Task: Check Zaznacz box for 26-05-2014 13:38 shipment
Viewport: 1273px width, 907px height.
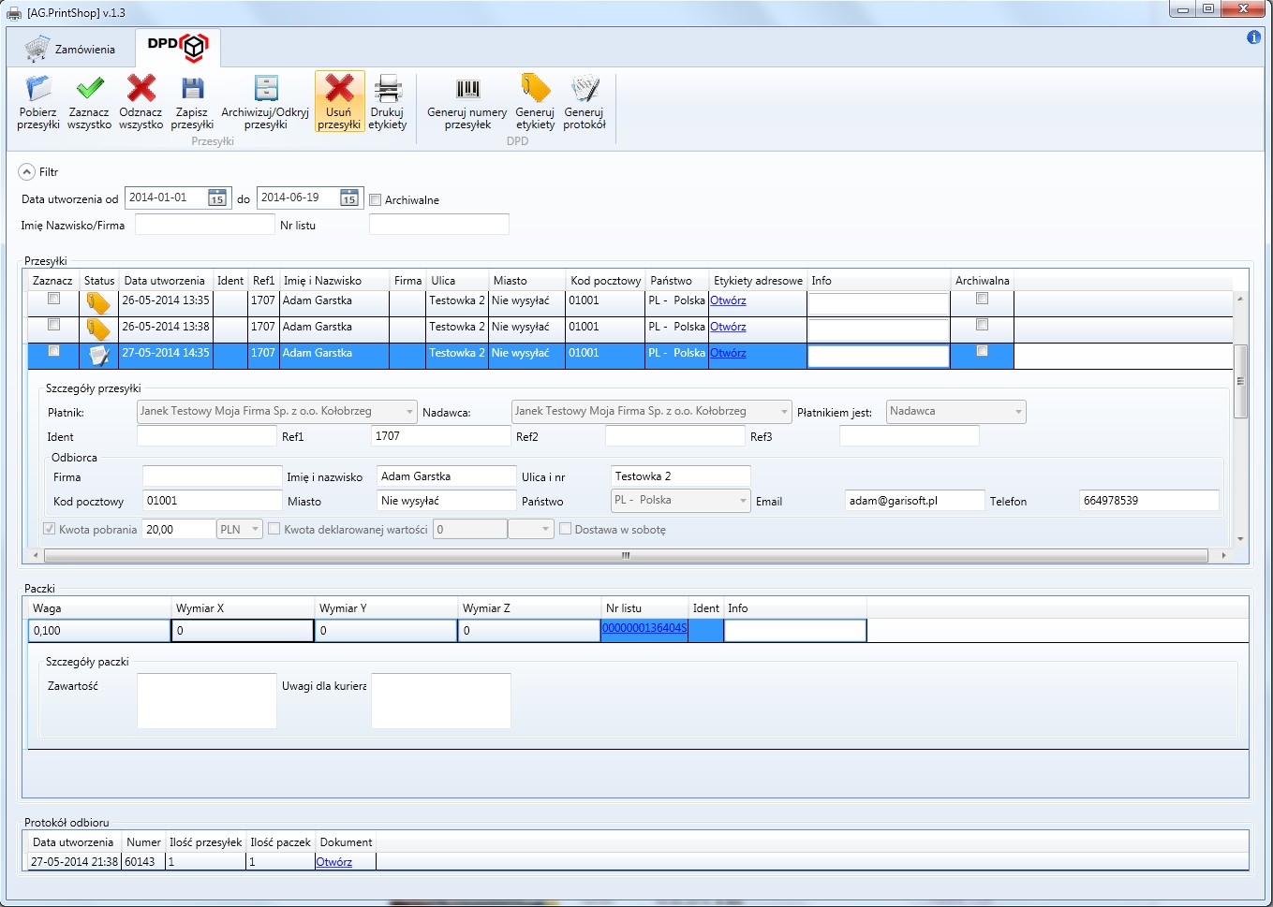Action: tap(53, 325)
